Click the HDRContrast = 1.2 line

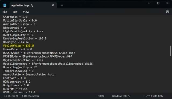(17, 82)
